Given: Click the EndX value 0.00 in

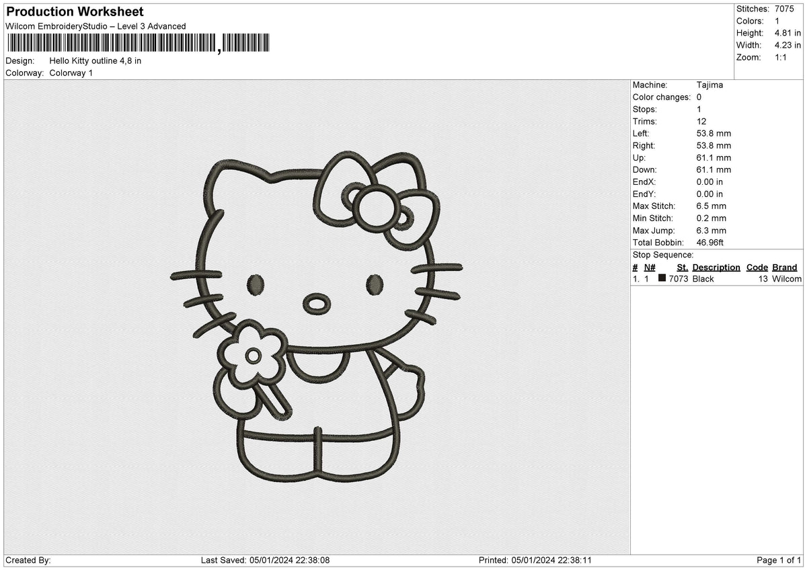Looking at the screenshot, I should [x=710, y=181].
